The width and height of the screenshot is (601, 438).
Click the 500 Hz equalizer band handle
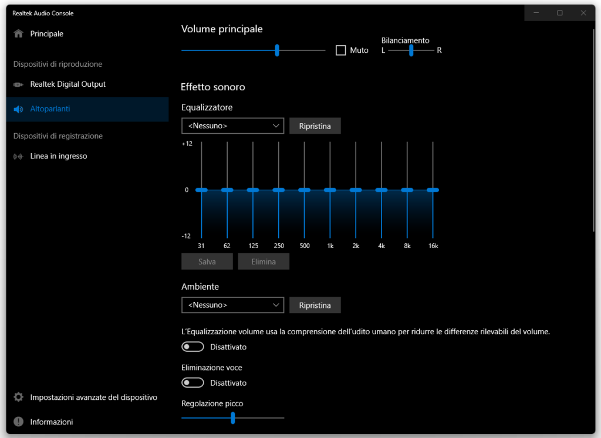click(x=305, y=190)
